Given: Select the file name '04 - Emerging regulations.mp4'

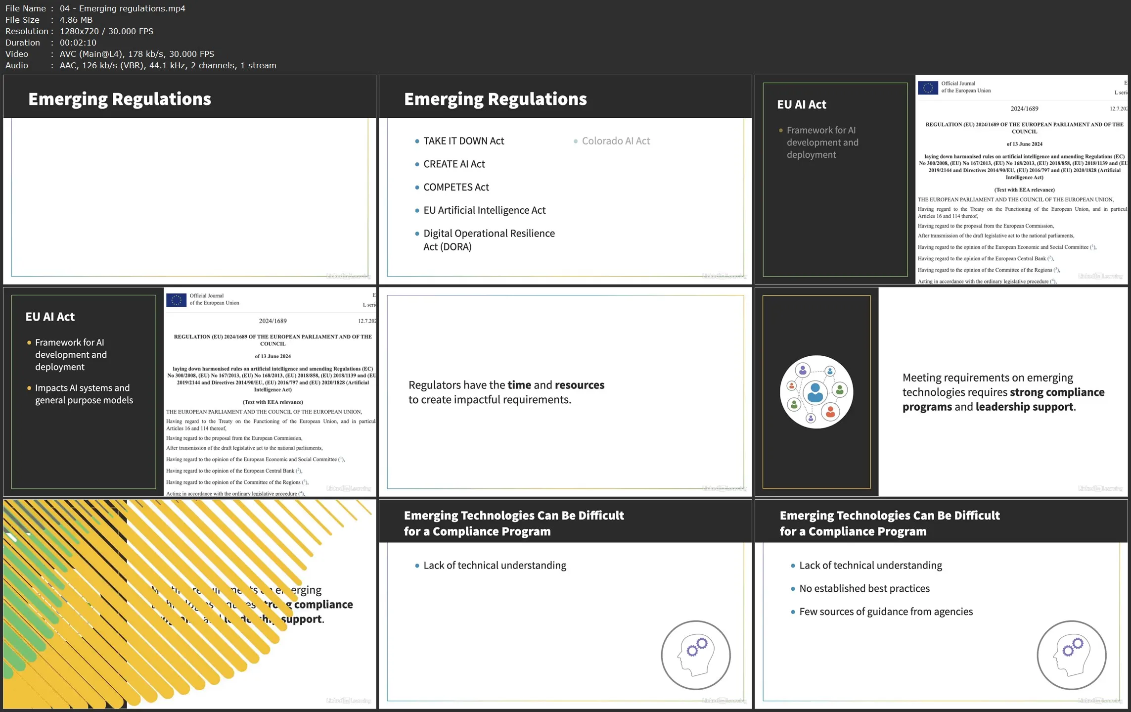Looking at the screenshot, I should click(x=123, y=8).
